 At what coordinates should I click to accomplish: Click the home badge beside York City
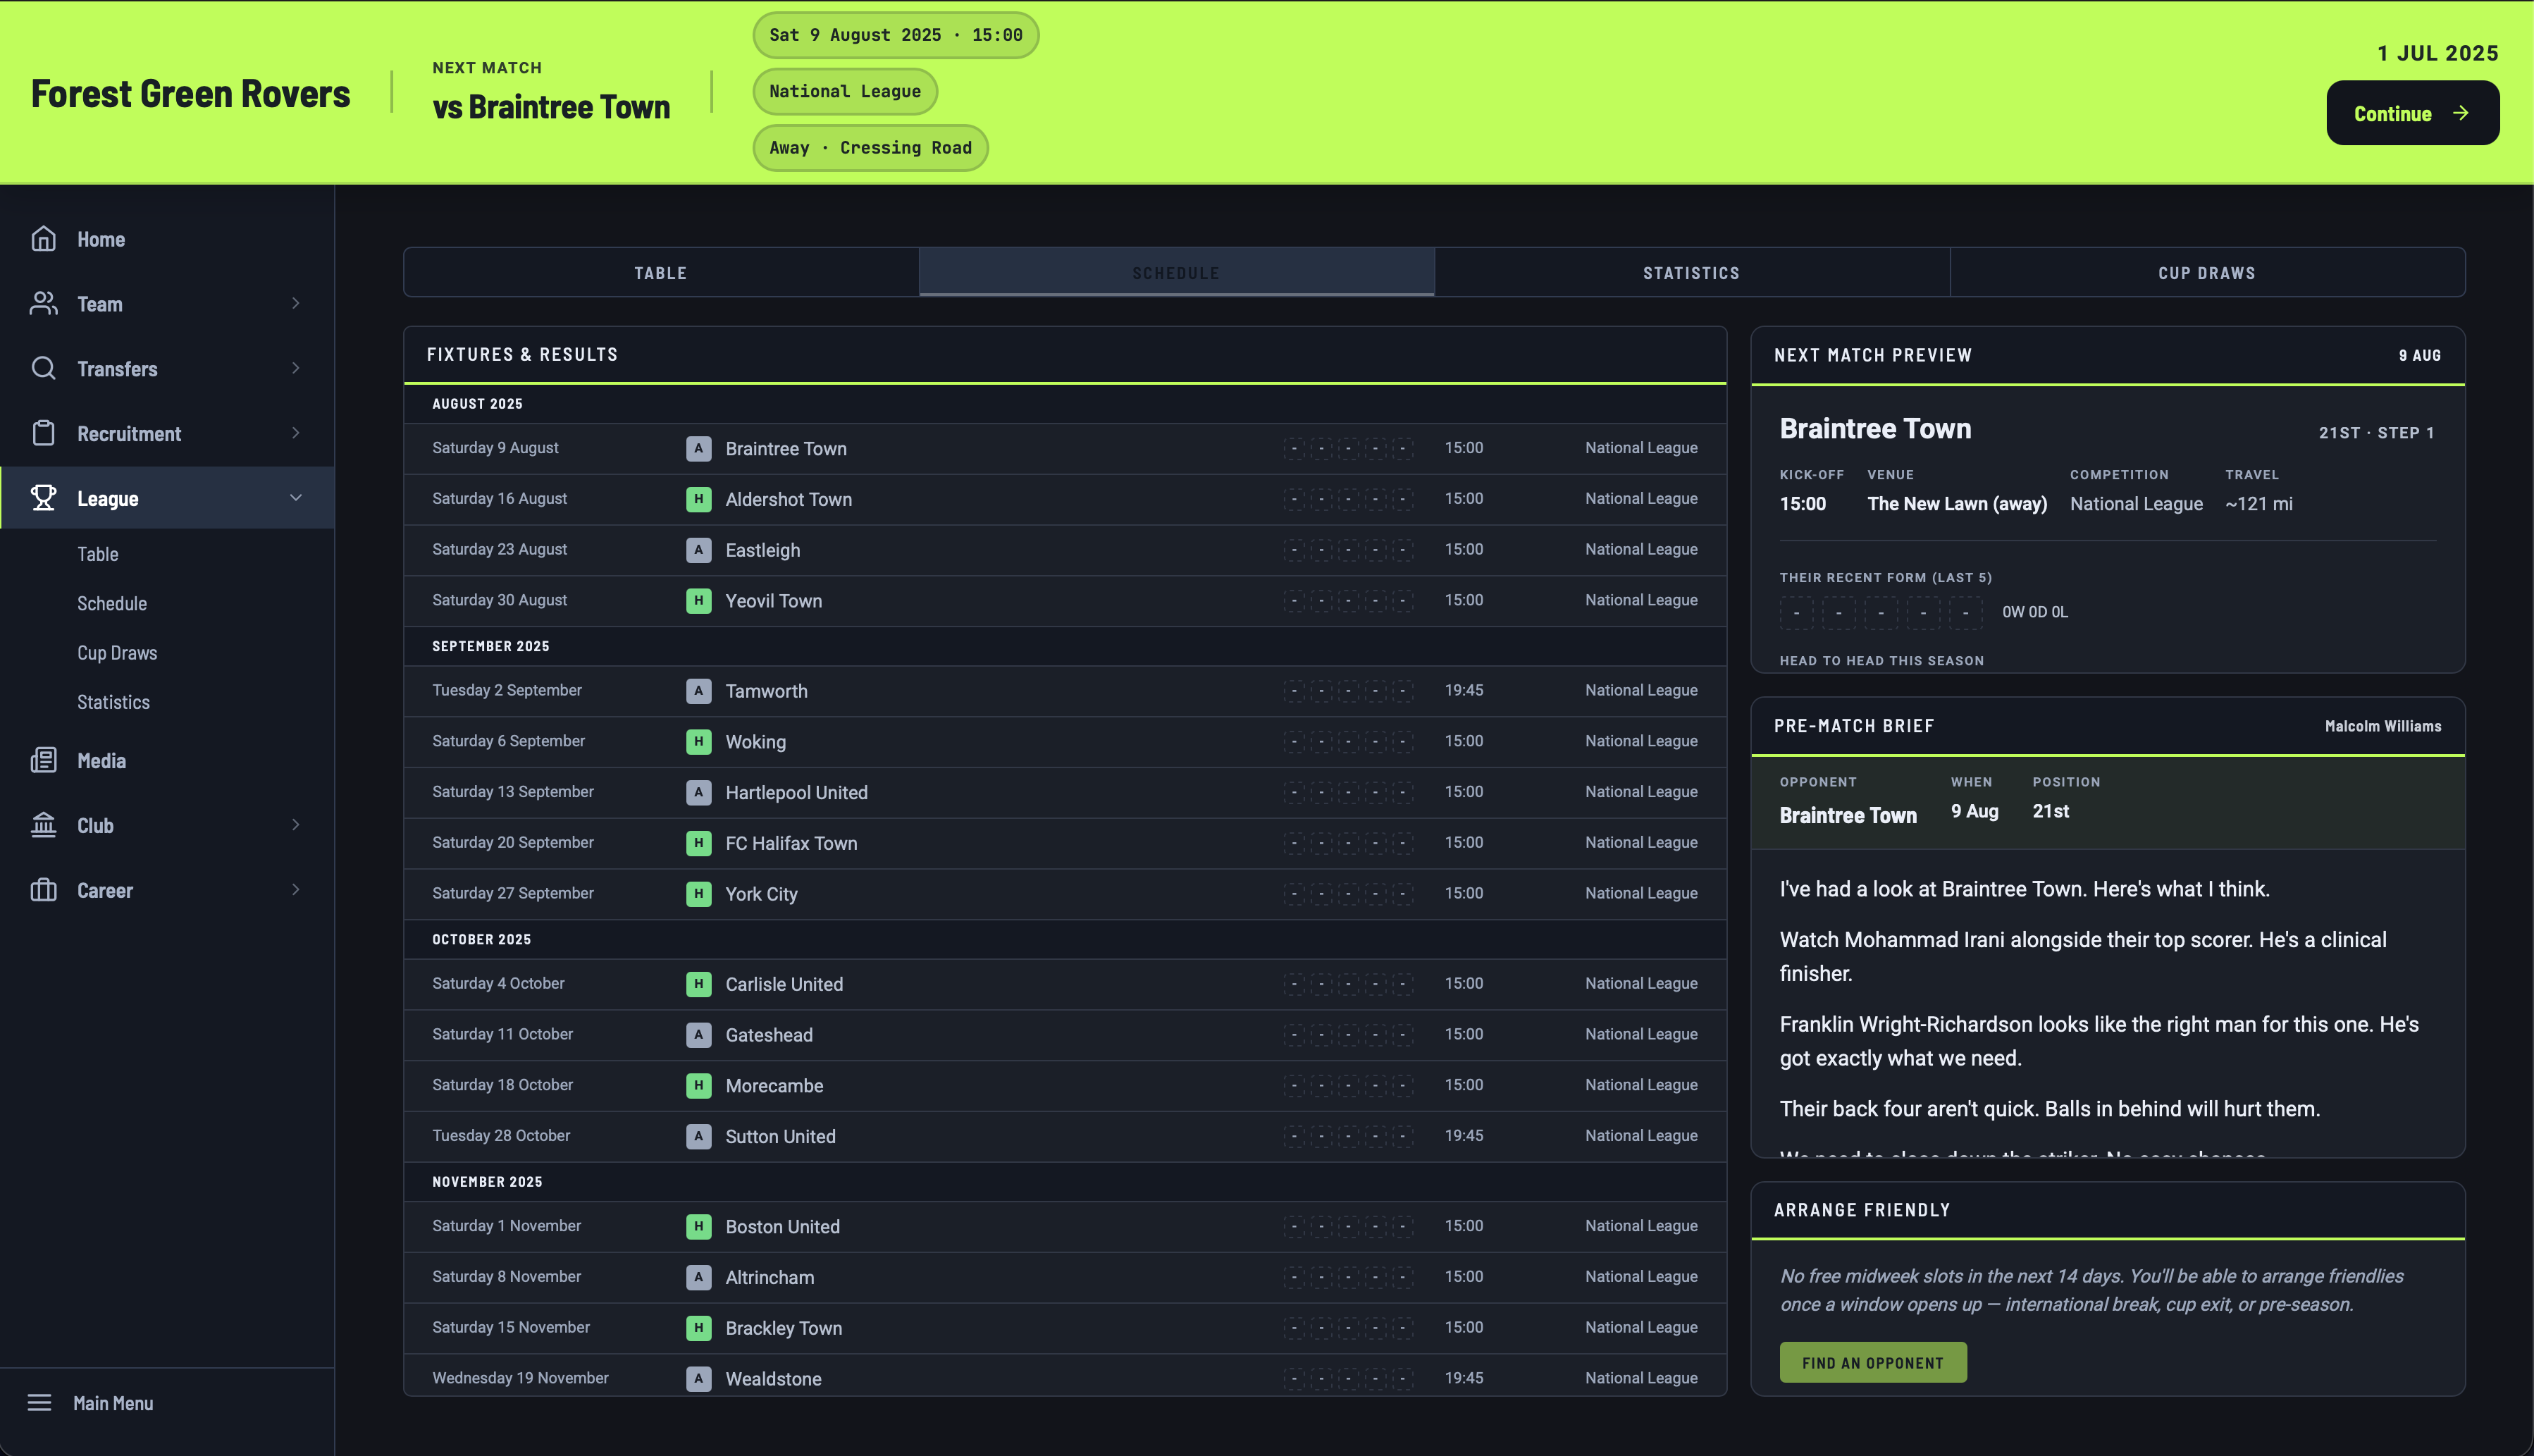pyautogui.click(x=699, y=894)
